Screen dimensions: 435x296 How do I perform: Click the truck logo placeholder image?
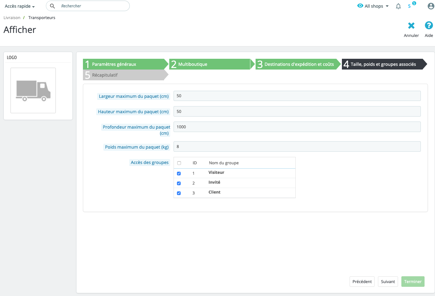click(33, 90)
